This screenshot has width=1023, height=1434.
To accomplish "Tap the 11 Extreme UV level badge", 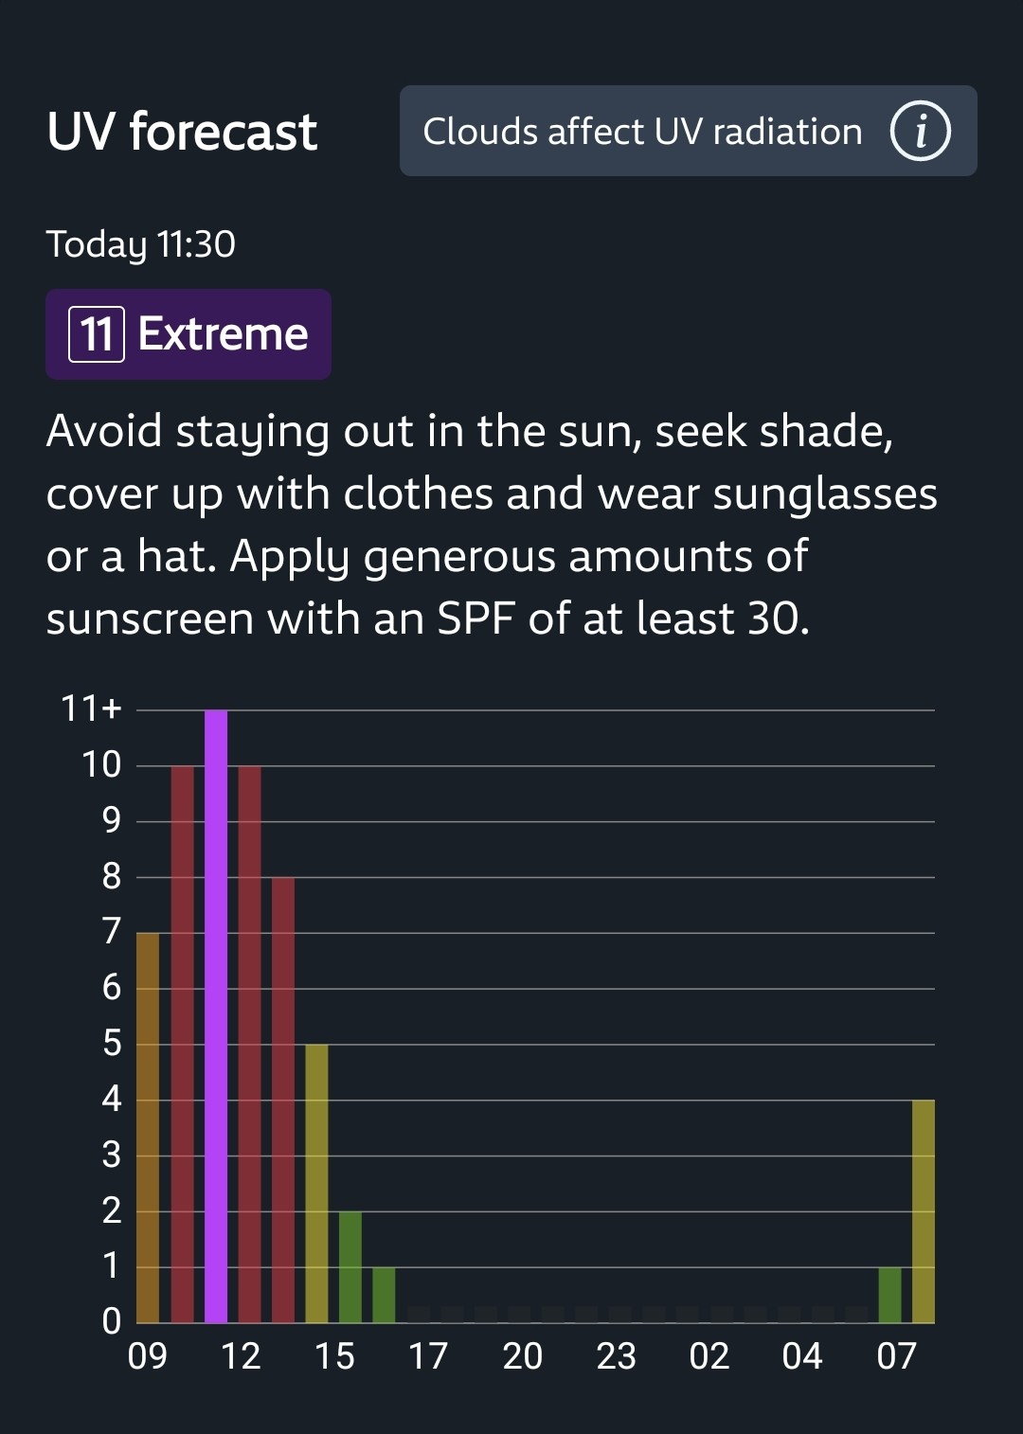I will [x=188, y=334].
